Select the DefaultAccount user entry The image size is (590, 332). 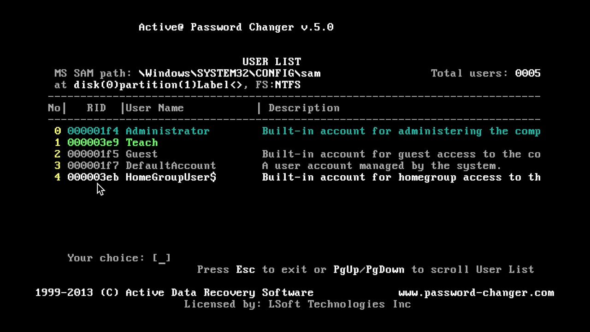click(171, 166)
